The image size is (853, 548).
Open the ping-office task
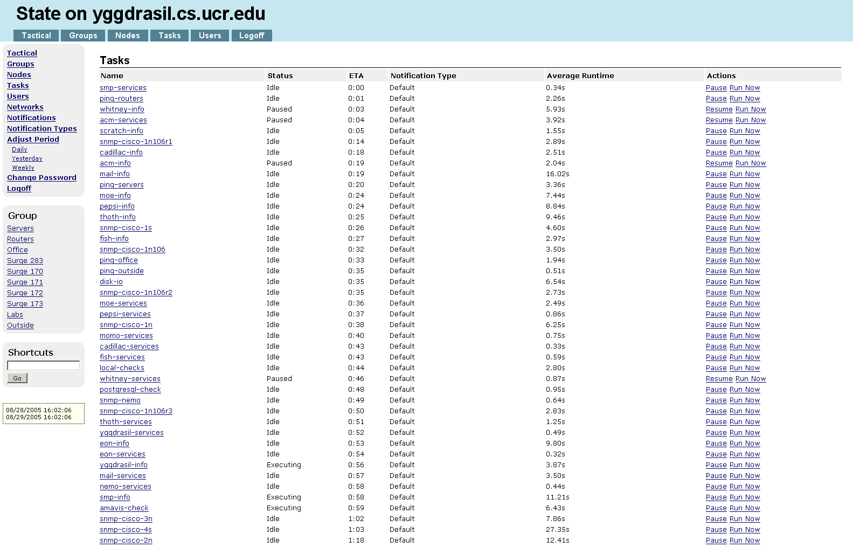coord(119,260)
